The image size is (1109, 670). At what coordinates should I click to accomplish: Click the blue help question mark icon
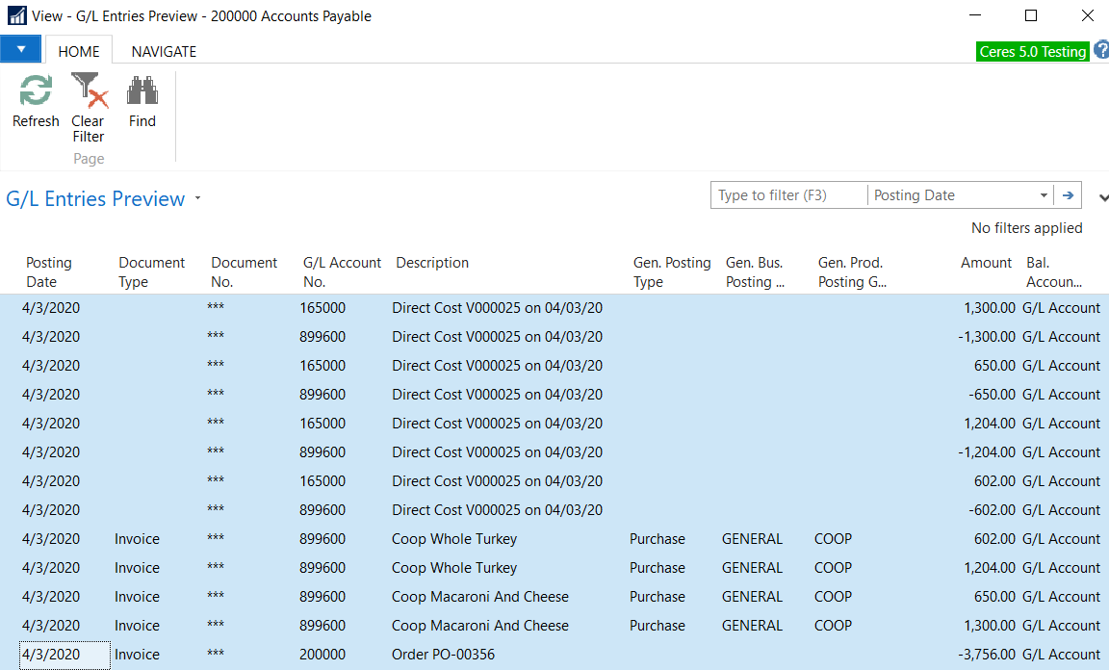pos(1101,51)
